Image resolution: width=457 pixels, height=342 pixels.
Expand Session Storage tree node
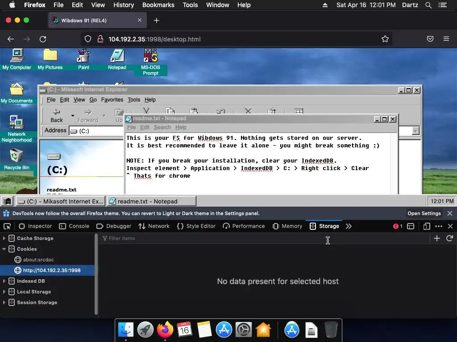click(x=4, y=302)
